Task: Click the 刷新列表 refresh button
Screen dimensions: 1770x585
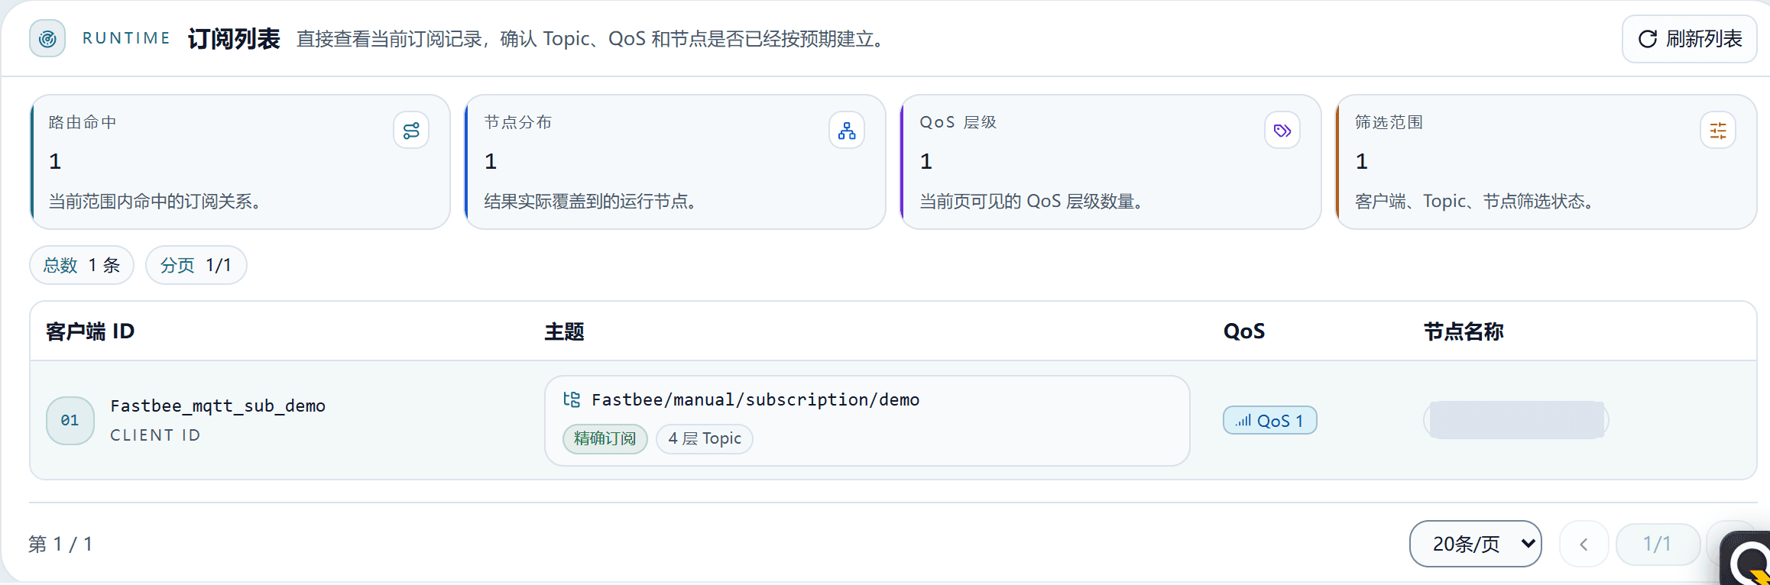Action: [1689, 39]
